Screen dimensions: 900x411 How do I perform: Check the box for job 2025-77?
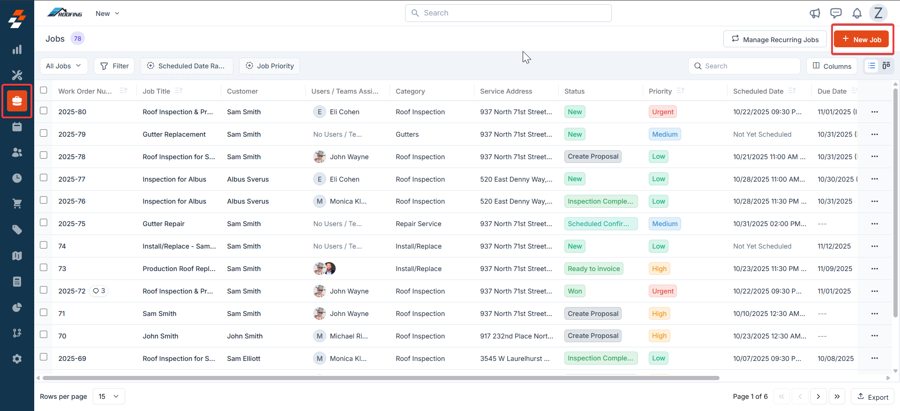pos(44,177)
